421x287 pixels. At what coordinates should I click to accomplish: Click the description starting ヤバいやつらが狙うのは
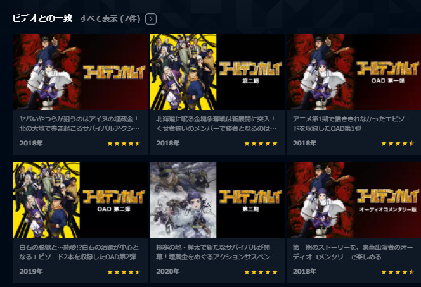click(79, 124)
